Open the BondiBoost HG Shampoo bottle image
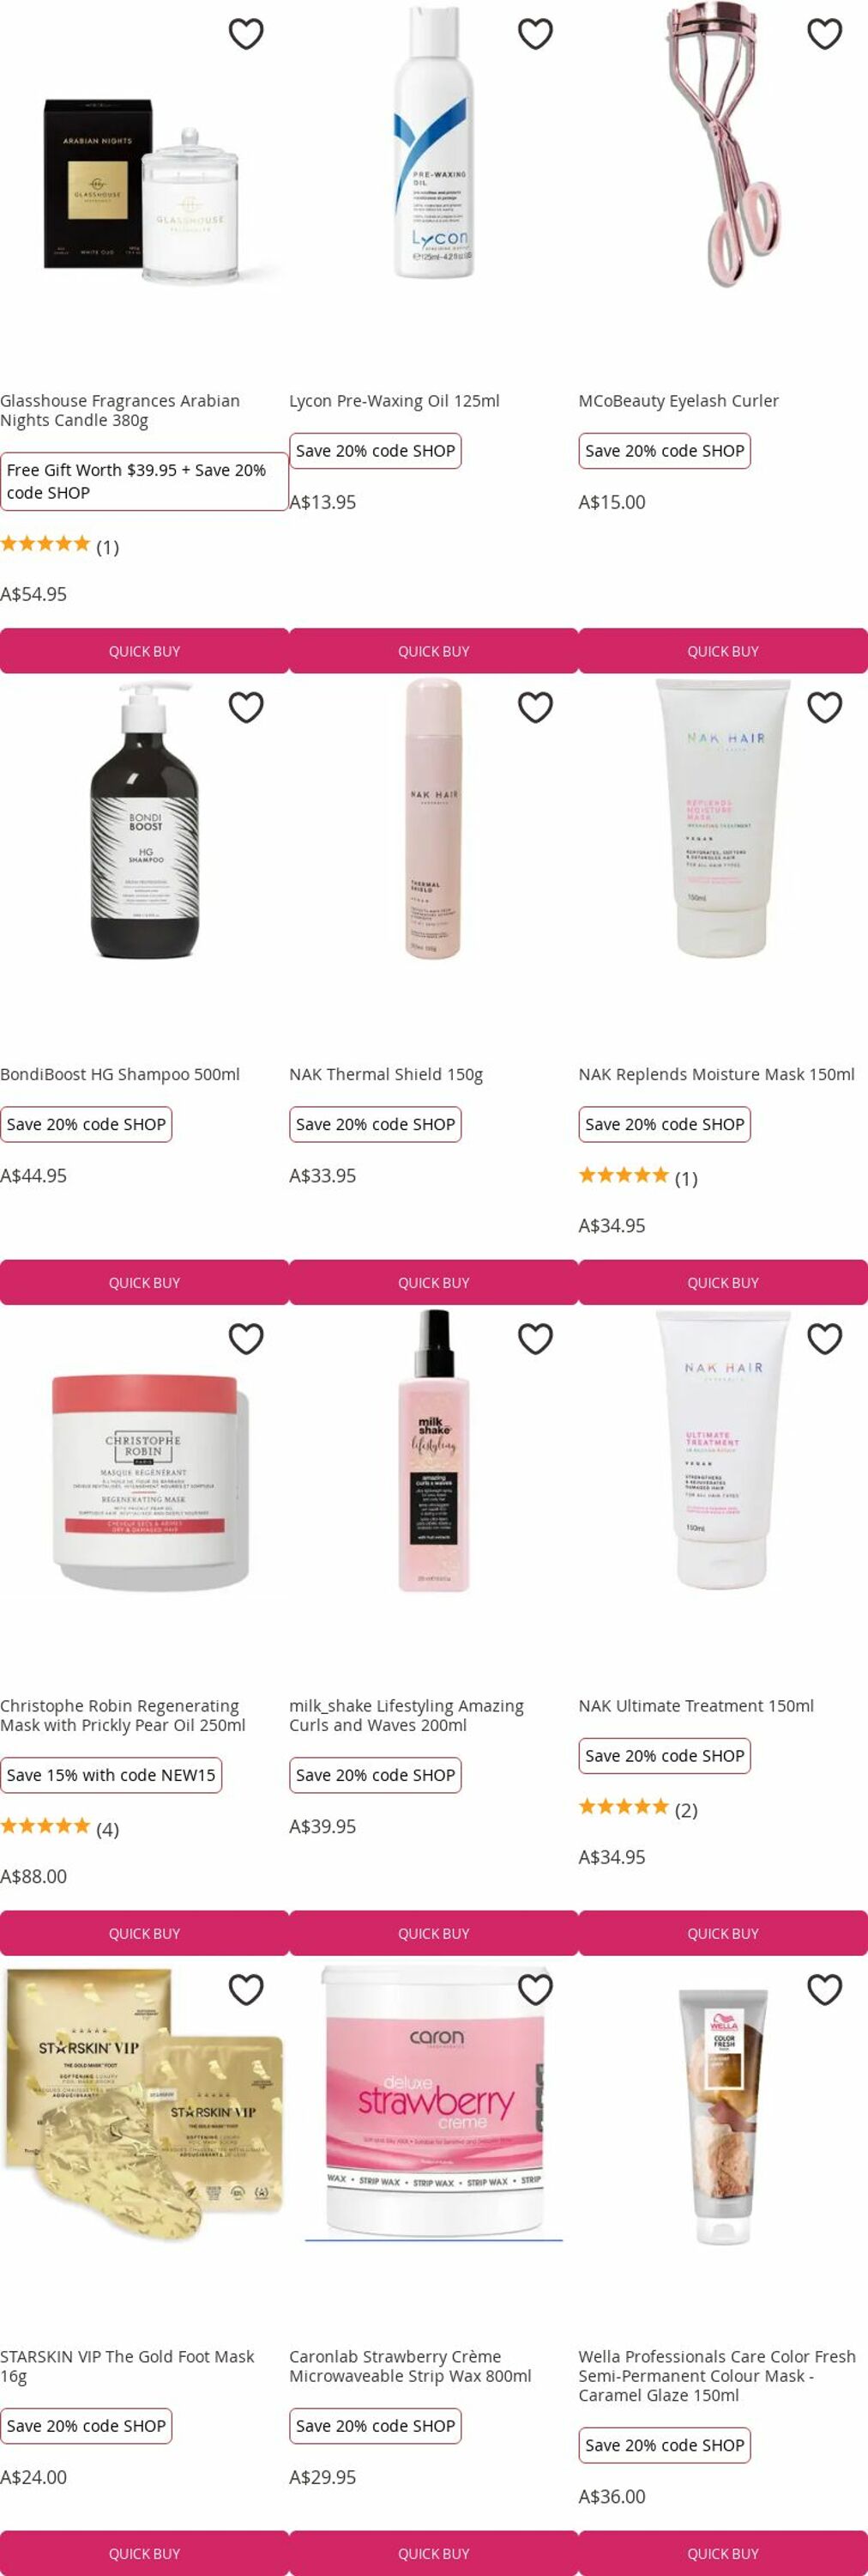 145,820
